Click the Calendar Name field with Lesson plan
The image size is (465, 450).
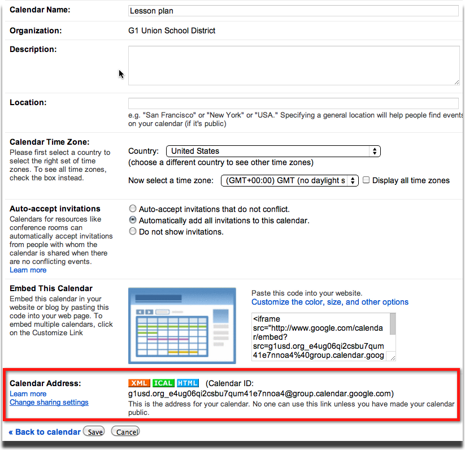point(293,11)
